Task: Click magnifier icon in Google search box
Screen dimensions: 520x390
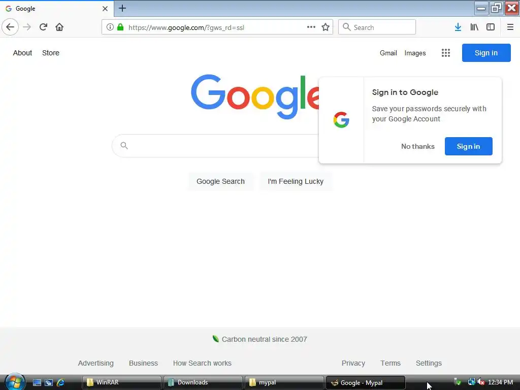Action: coord(124,145)
